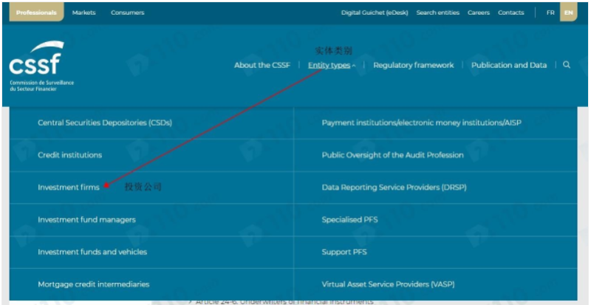This screenshot has width=591, height=305.
Task: Visit the Careers page
Action: [479, 13]
